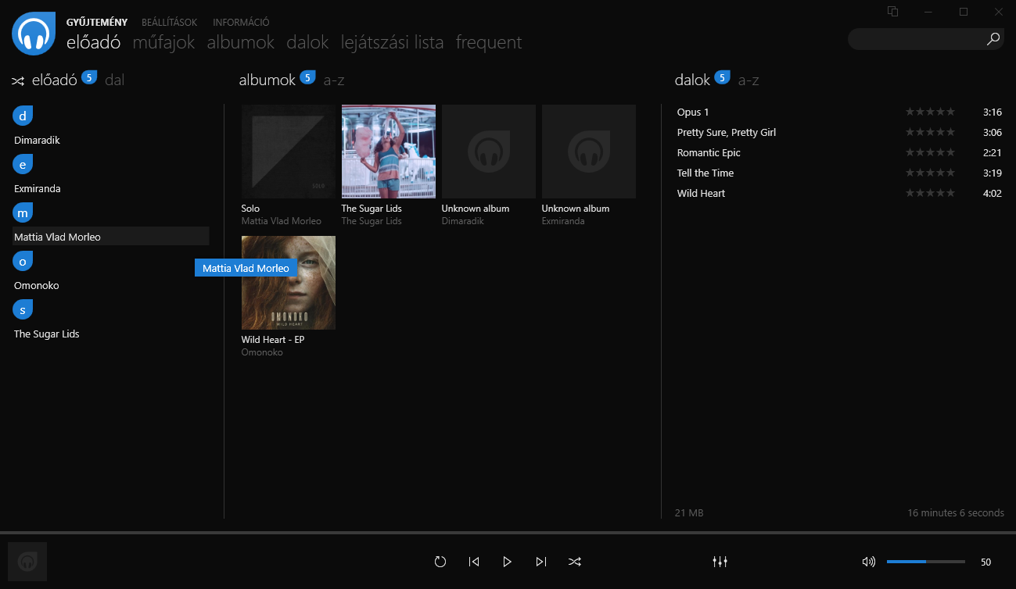Change song sort order a-z

click(749, 80)
